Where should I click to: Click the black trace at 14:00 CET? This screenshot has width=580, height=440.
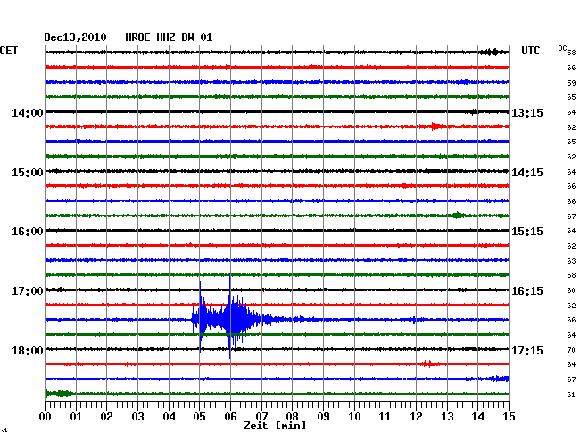(277, 111)
